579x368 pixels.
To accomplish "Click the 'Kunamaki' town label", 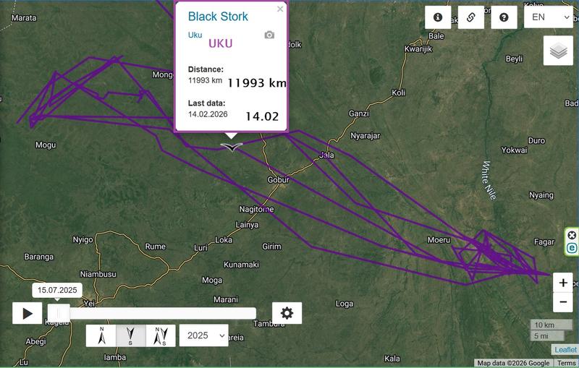I will pos(241,265).
